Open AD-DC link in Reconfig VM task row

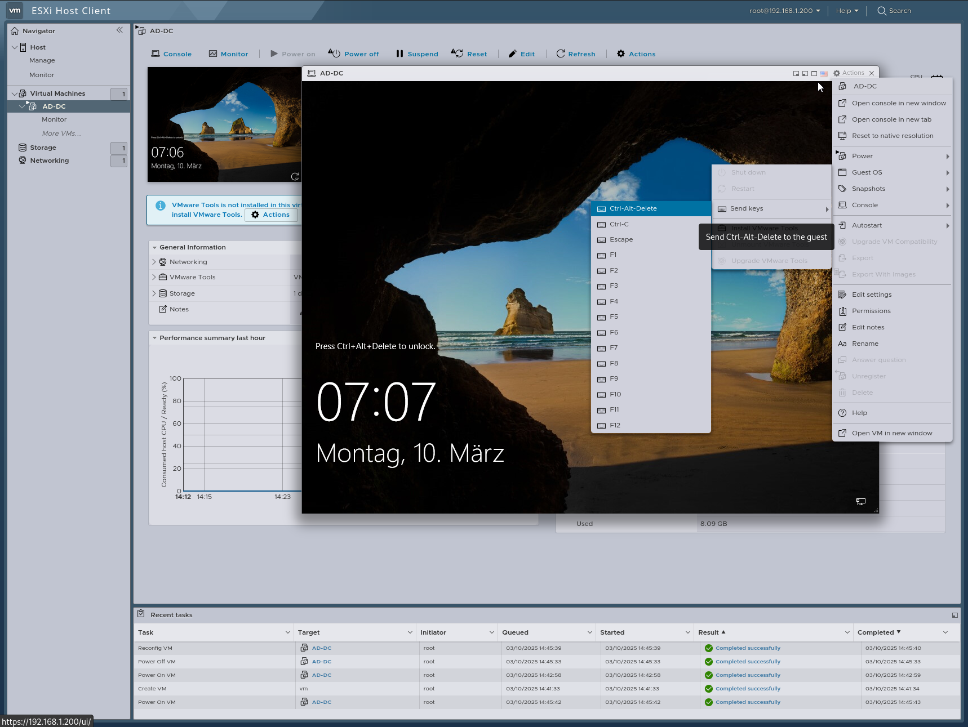click(x=321, y=648)
